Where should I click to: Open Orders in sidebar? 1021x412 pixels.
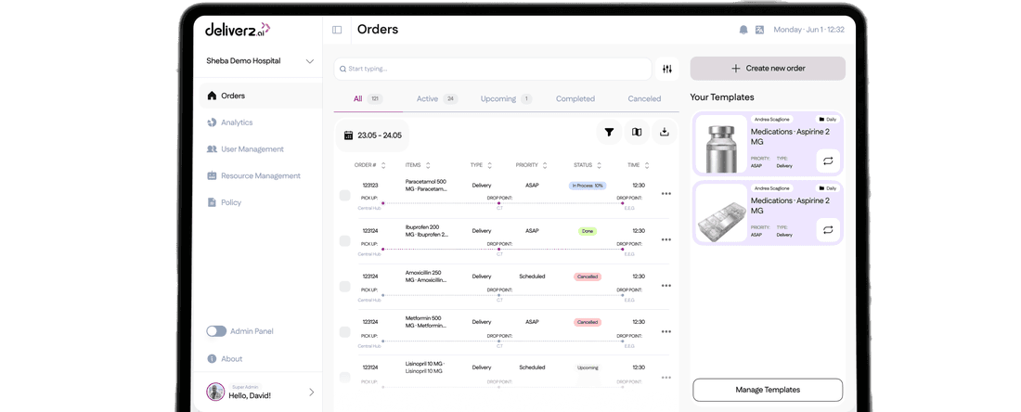tap(261, 96)
